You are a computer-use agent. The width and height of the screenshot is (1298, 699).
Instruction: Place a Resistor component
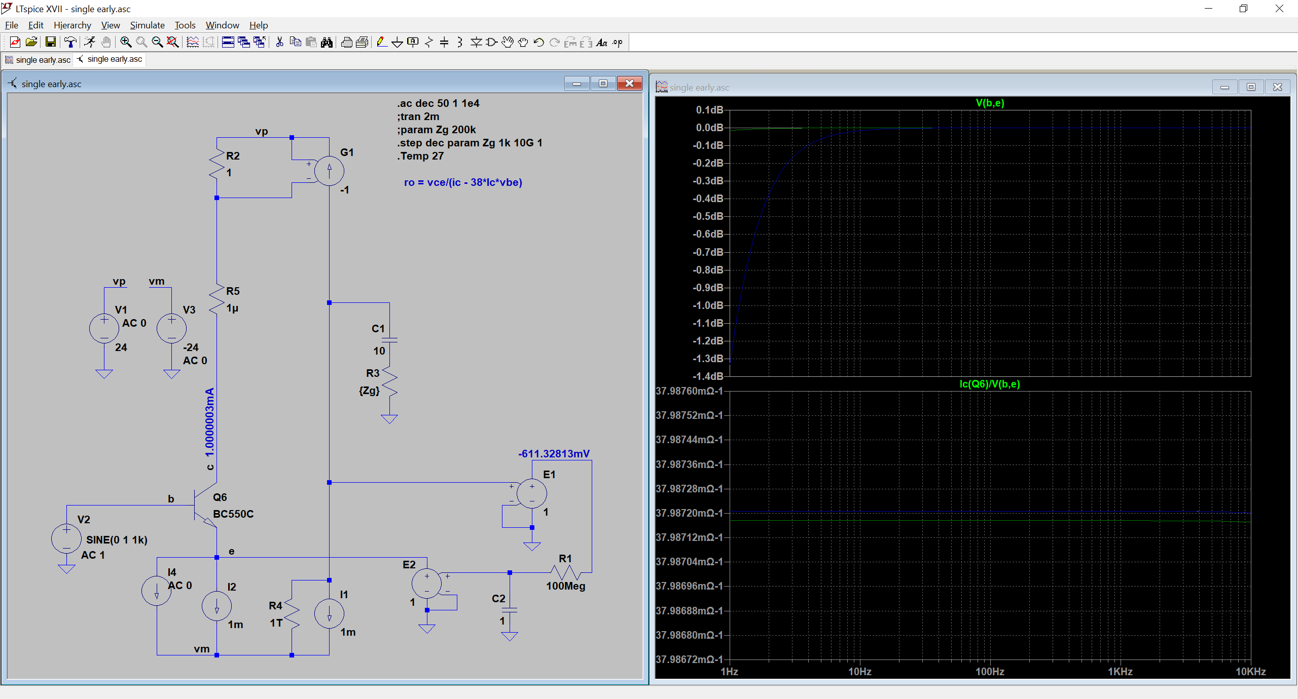[429, 43]
